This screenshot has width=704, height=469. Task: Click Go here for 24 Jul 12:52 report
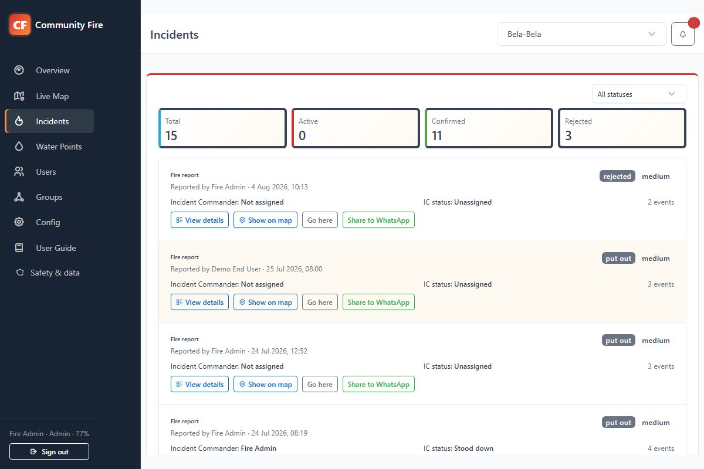tap(320, 385)
